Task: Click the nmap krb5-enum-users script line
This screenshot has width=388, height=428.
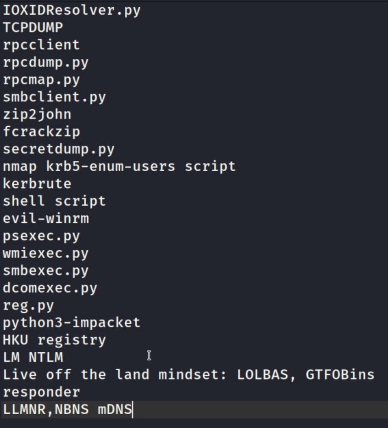Action: [119, 166]
